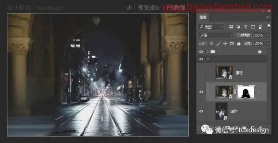
Task: Click the 不透明度 100% value field
Action: 259,35
